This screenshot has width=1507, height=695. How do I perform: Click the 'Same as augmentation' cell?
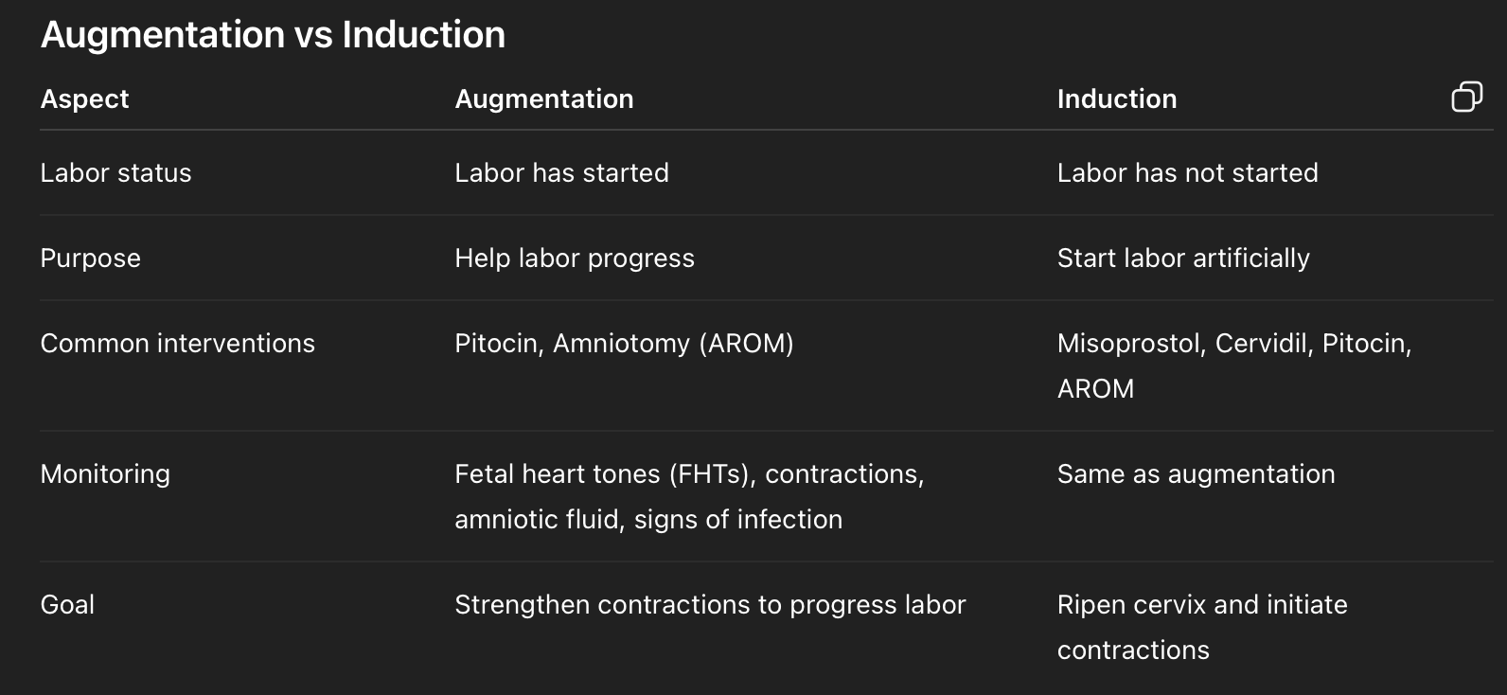point(1196,473)
